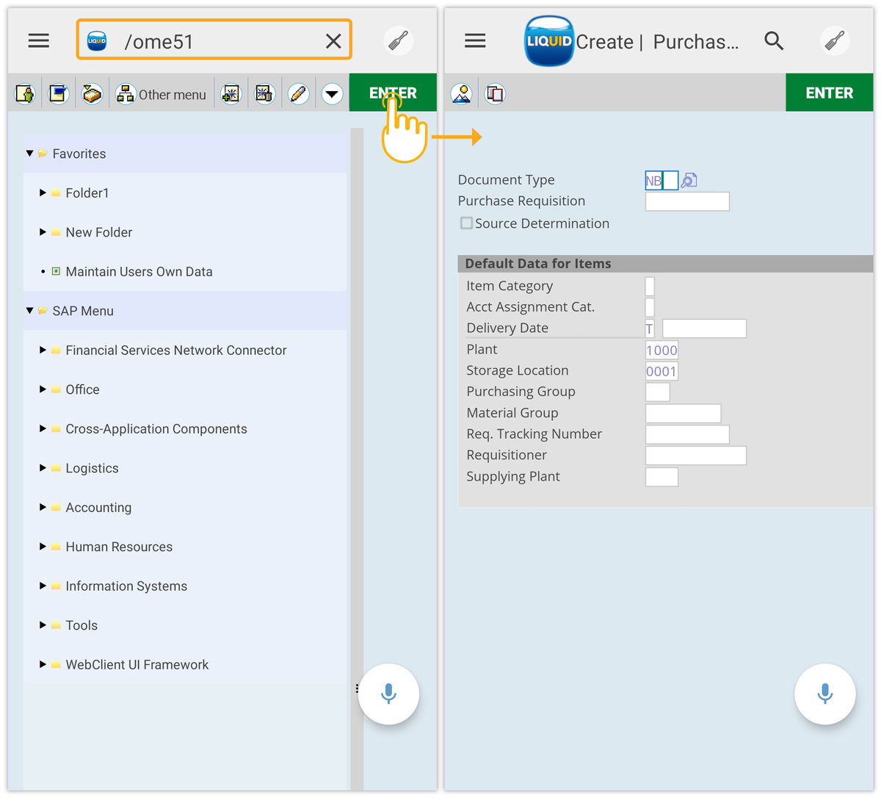Click the Default Data for Items header

coord(665,263)
